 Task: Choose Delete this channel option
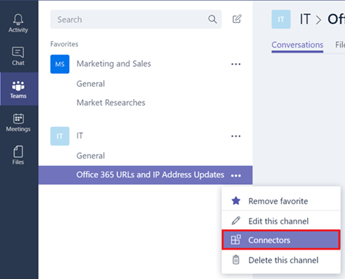tap(281, 260)
